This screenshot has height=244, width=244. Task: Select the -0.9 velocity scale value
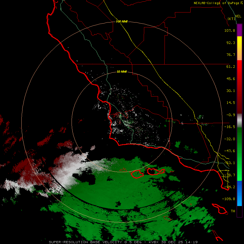tap(231, 115)
